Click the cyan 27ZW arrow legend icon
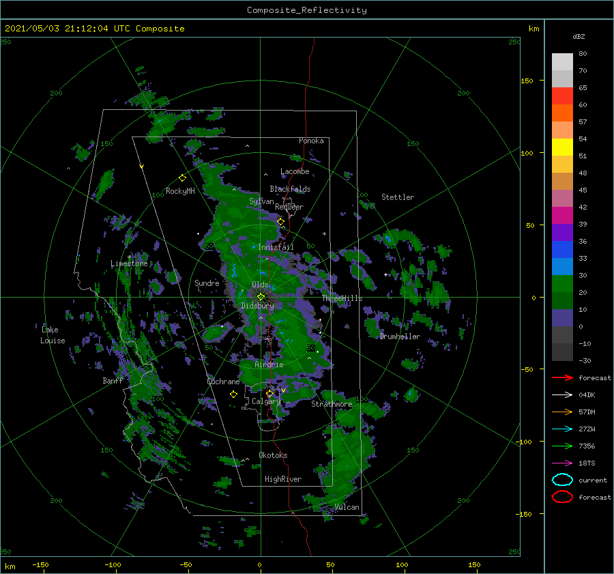 pos(562,429)
